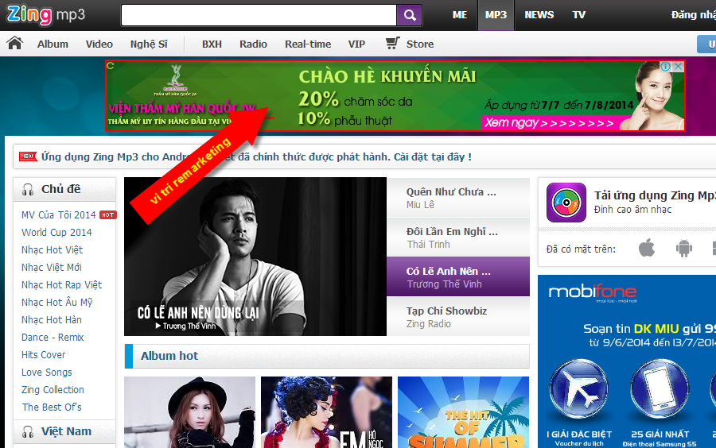This screenshot has height=448, width=716.
Task: Open The Best Of's topic
Action: 52,407
